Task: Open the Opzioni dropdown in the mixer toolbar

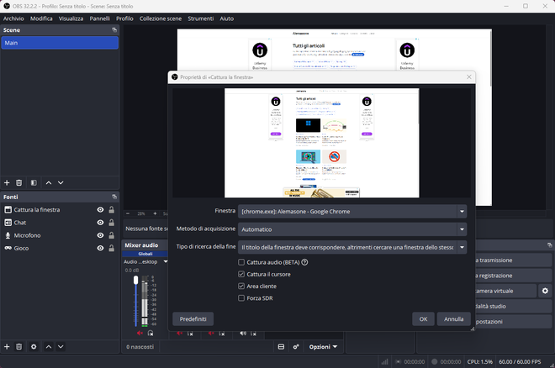Action: (323, 347)
